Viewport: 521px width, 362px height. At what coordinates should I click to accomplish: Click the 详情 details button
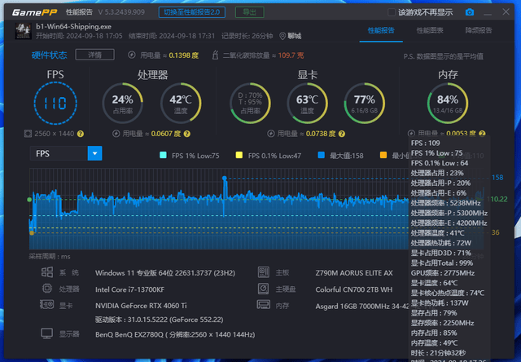click(x=89, y=55)
